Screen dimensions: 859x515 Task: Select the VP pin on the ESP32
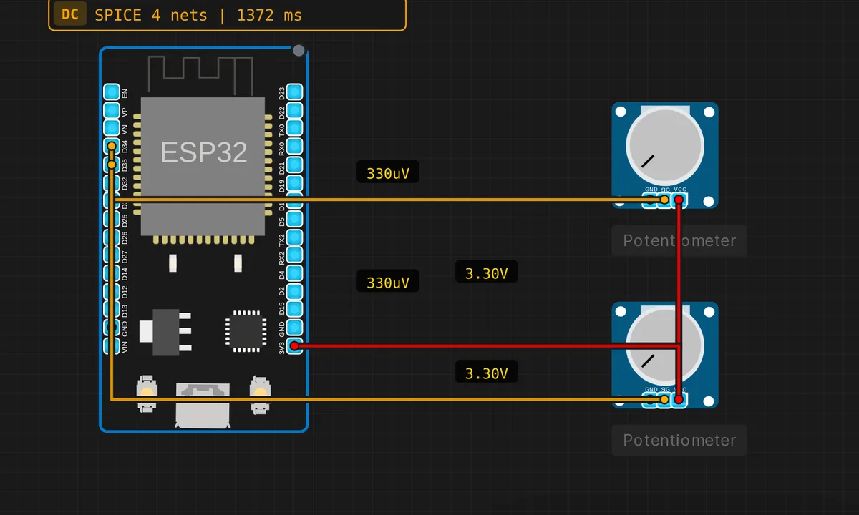(112, 110)
